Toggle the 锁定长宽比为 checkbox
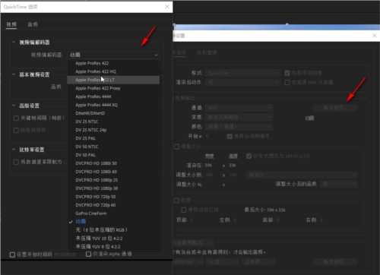The height and width of the screenshot is (275, 380). point(249,156)
